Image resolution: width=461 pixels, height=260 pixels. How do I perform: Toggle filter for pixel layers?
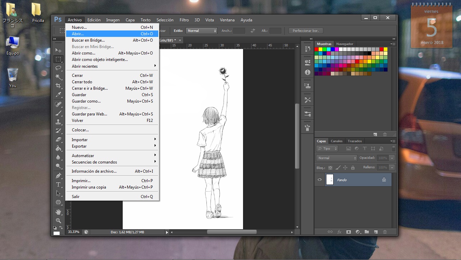[348, 149]
